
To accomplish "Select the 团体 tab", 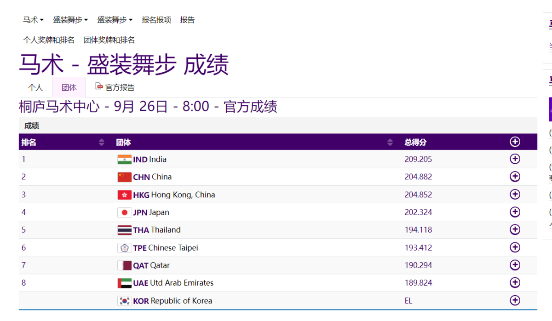I will [69, 87].
